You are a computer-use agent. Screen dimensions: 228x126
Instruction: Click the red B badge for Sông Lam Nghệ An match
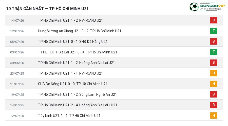pos(214,94)
